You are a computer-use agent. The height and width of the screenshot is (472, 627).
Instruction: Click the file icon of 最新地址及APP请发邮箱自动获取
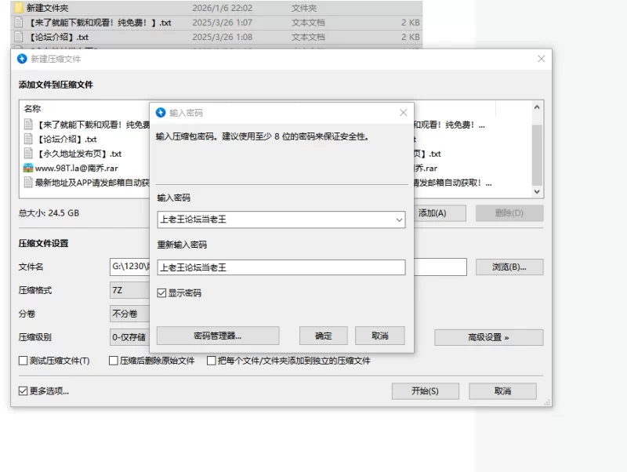click(x=28, y=183)
